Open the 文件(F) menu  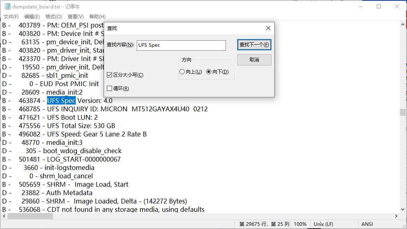point(11,17)
